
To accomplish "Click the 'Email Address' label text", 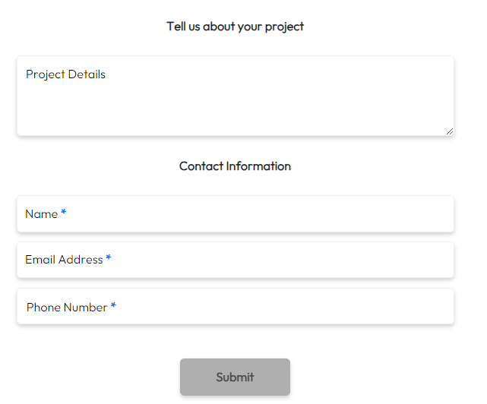I will (x=64, y=260).
